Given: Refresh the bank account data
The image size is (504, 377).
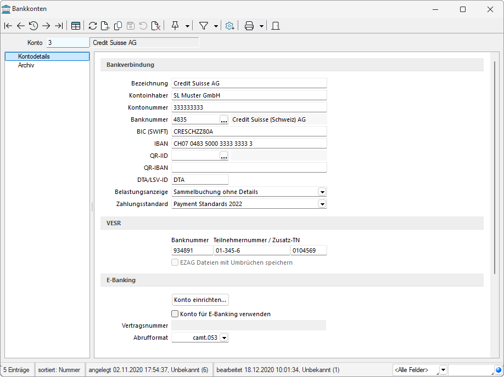Looking at the screenshot, I should click(93, 26).
